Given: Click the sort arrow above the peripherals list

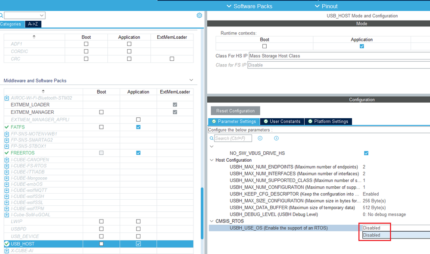Looking at the screenshot, I should coord(34,37).
